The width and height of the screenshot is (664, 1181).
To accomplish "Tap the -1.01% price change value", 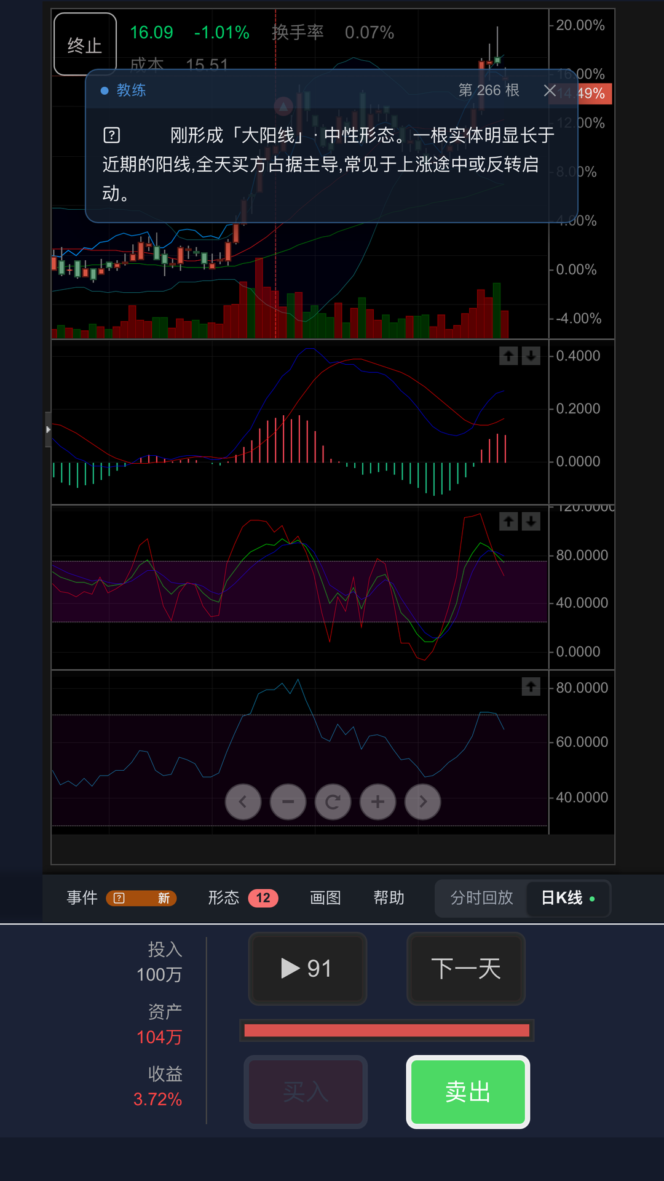I will 221,33.
